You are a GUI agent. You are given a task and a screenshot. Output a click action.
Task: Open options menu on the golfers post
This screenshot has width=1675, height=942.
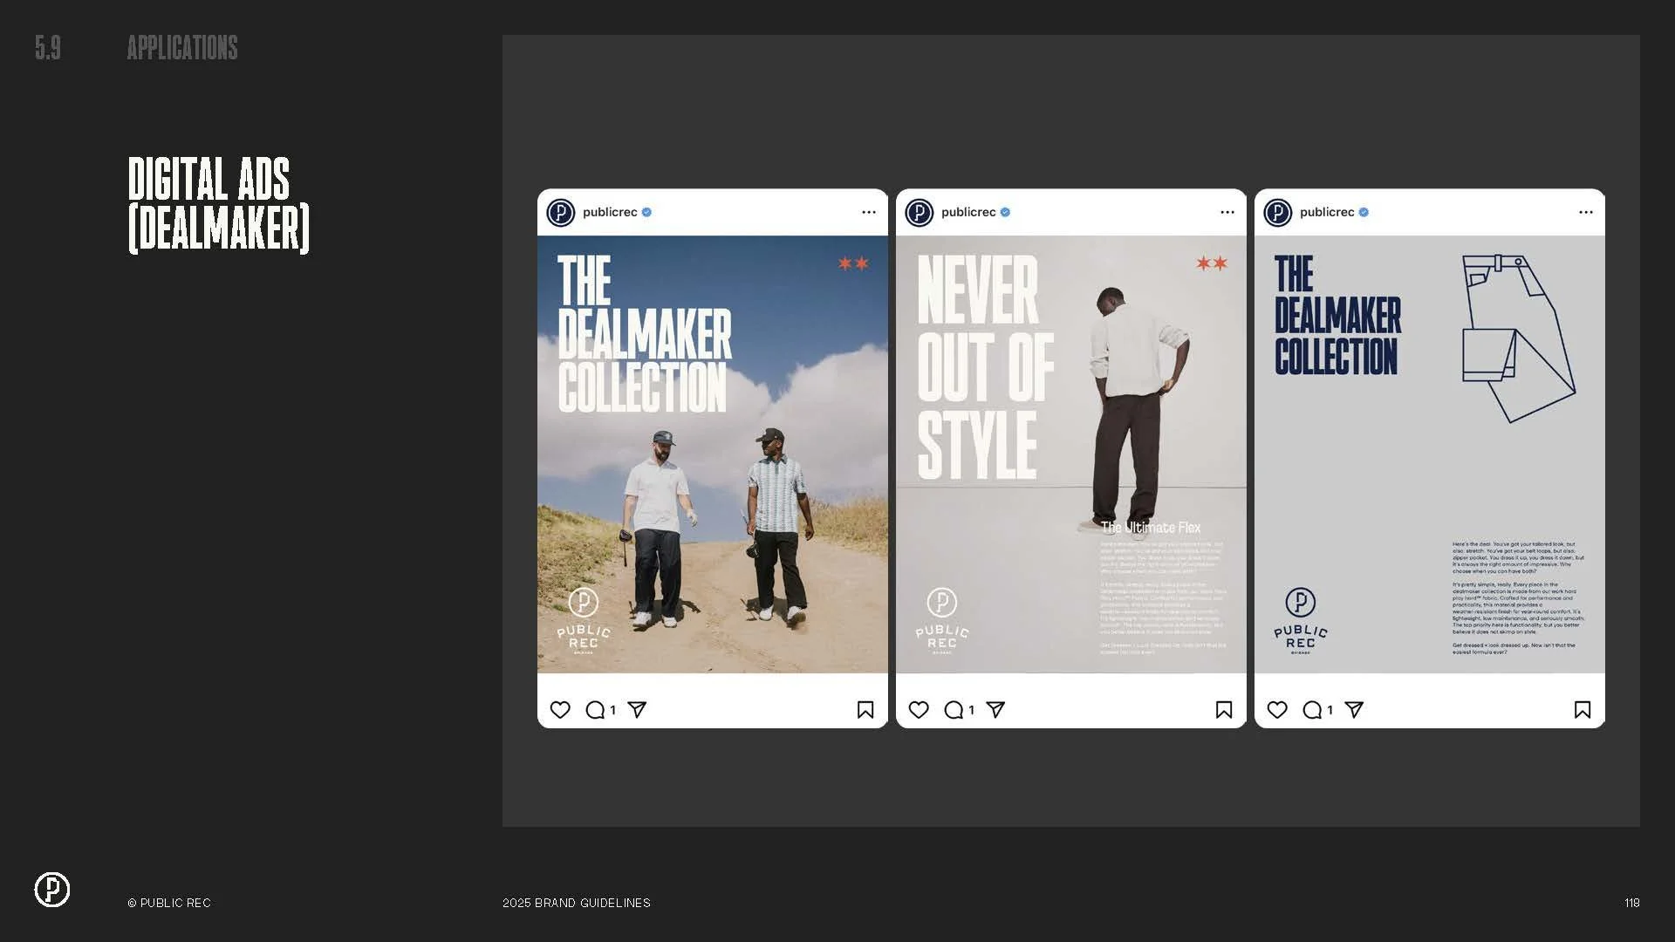click(869, 212)
